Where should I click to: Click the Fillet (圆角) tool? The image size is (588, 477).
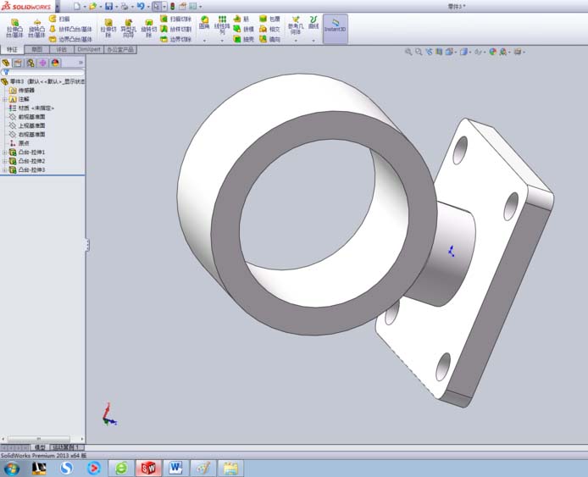click(x=204, y=23)
